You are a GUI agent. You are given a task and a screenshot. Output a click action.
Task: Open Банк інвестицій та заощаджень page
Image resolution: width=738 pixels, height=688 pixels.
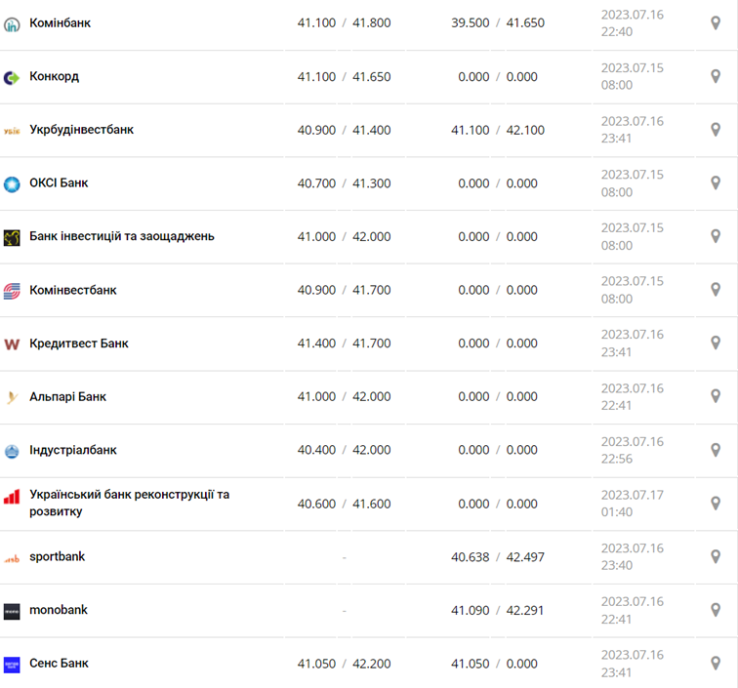tap(122, 236)
